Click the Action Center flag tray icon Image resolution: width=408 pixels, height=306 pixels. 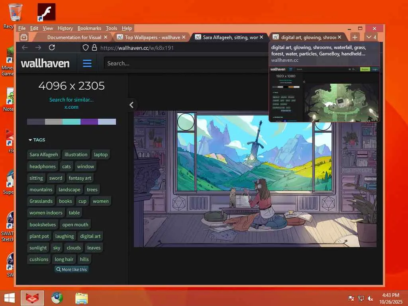[x=351, y=298]
